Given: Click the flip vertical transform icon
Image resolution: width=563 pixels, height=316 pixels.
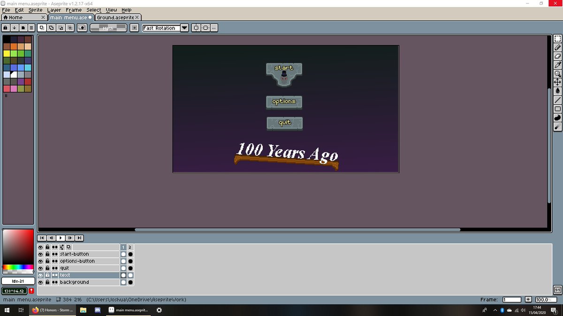Looking at the screenshot, I should point(205,28).
